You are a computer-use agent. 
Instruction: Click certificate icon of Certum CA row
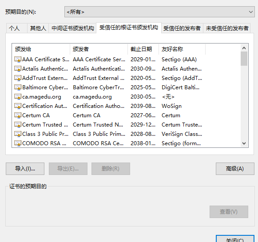pyautogui.click(x=18, y=115)
